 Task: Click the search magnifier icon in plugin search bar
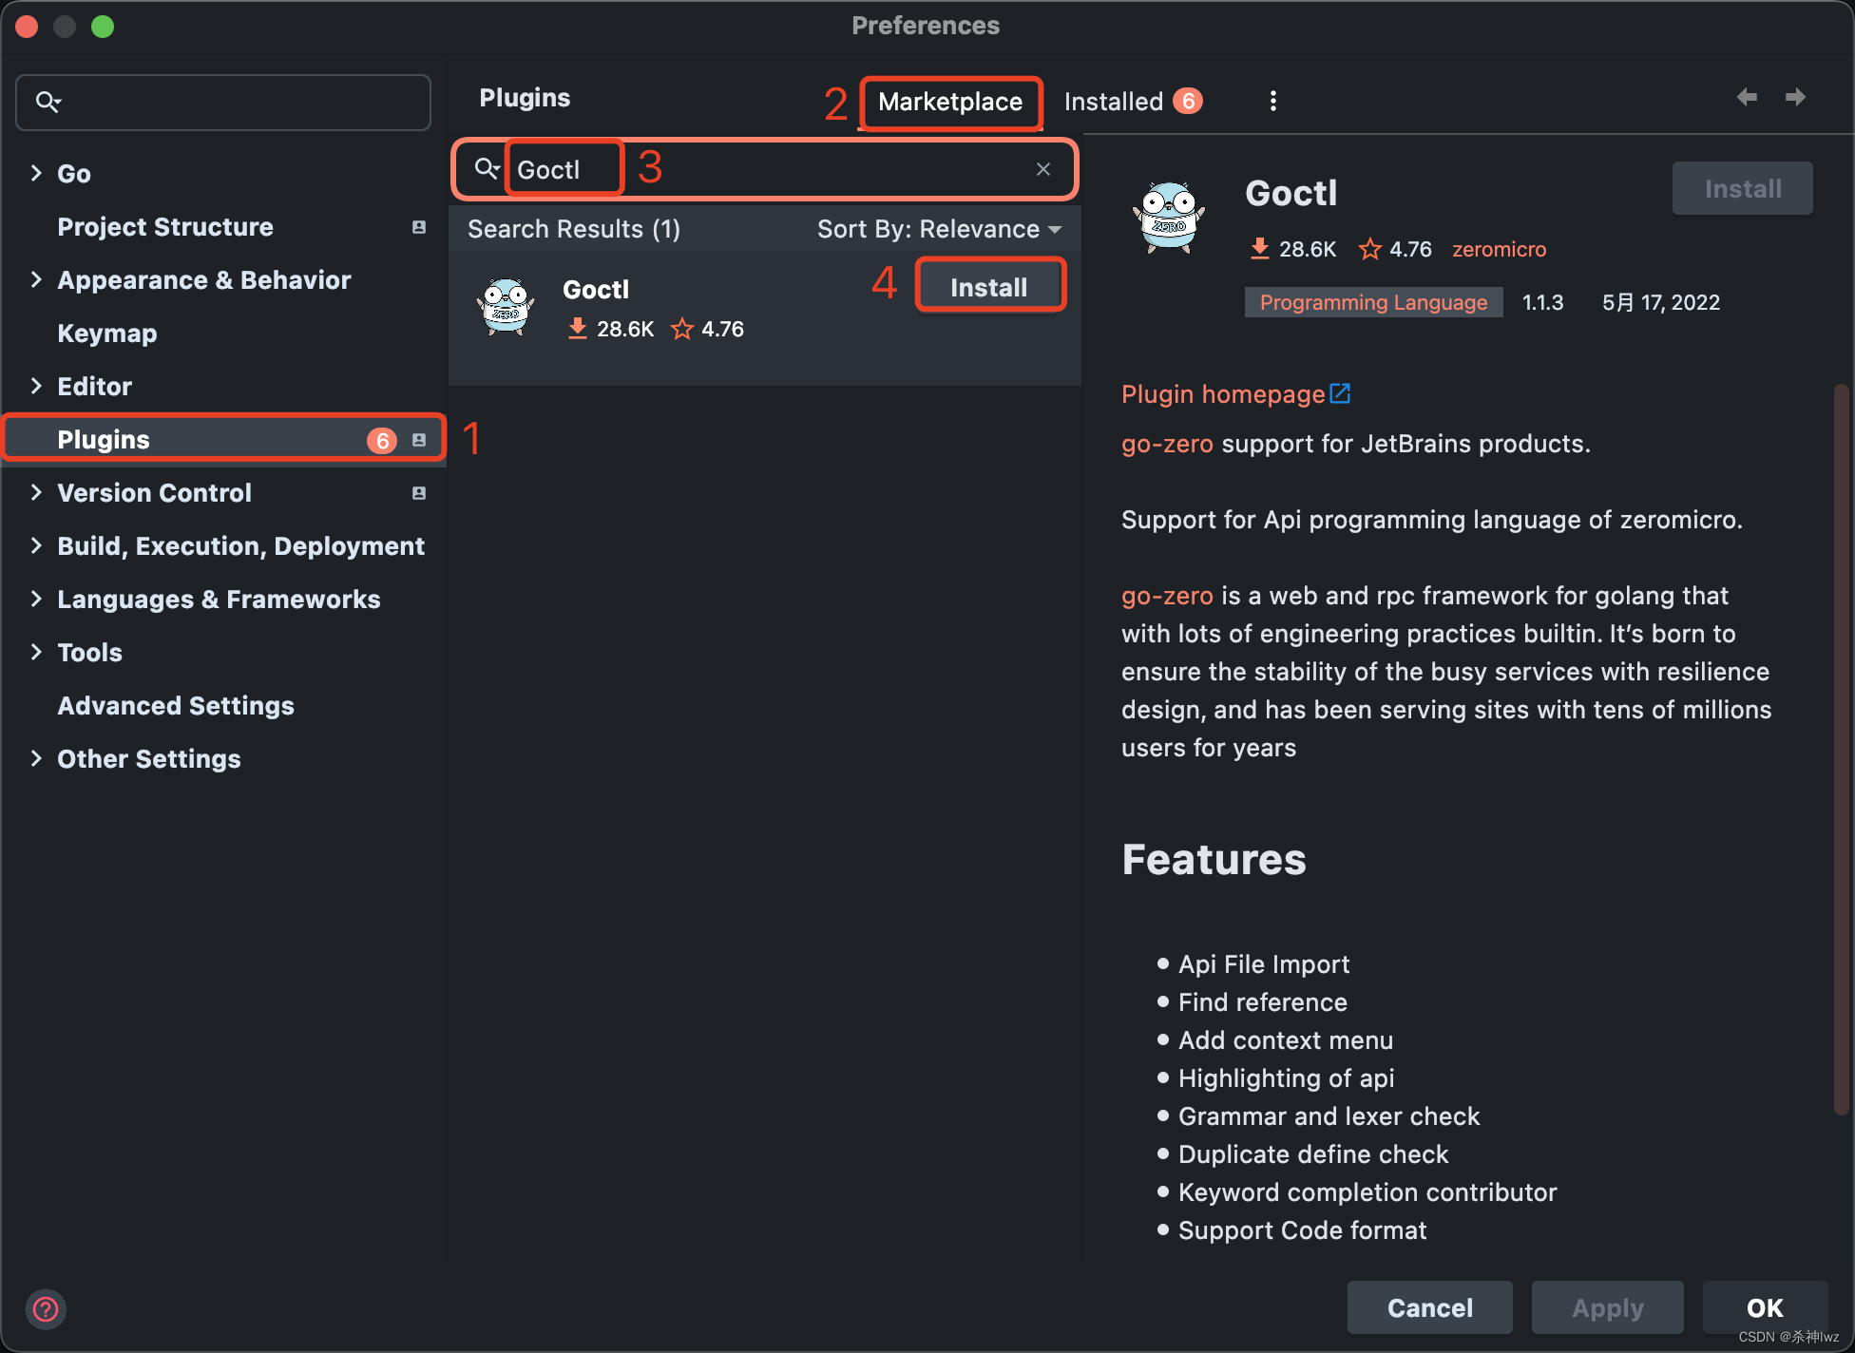coord(487,168)
